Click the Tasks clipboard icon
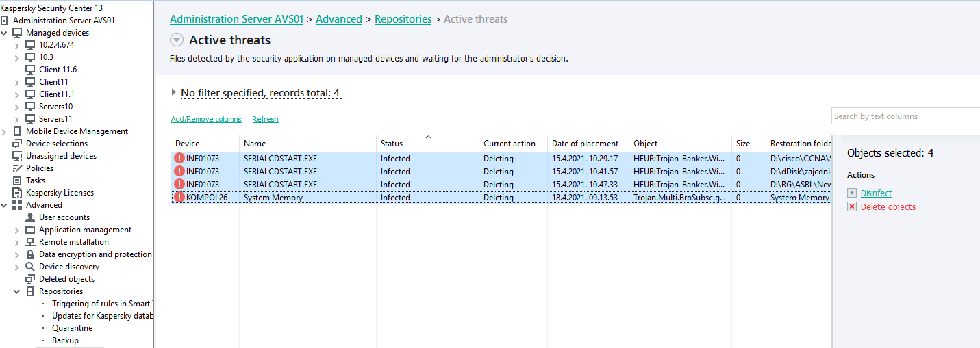 (x=17, y=180)
